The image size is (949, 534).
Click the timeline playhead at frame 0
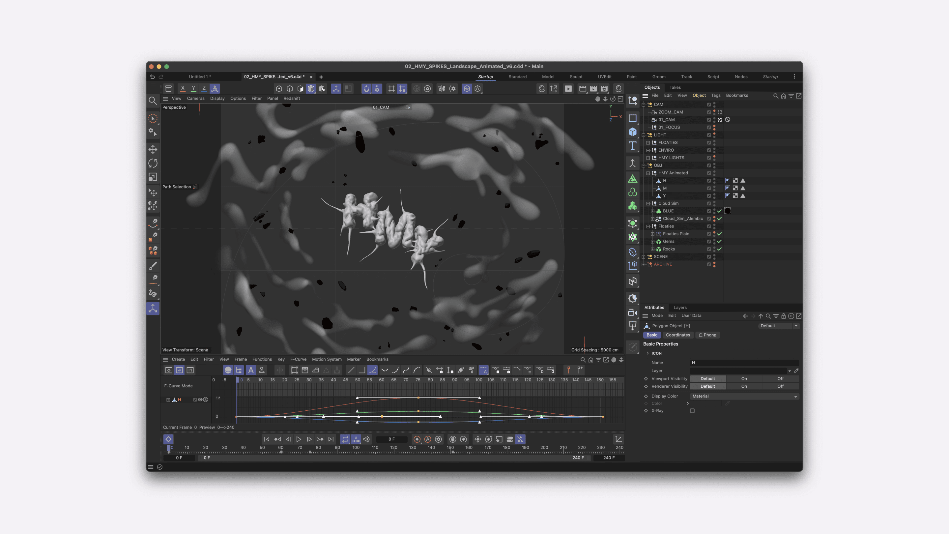pyautogui.click(x=169, y=449)
